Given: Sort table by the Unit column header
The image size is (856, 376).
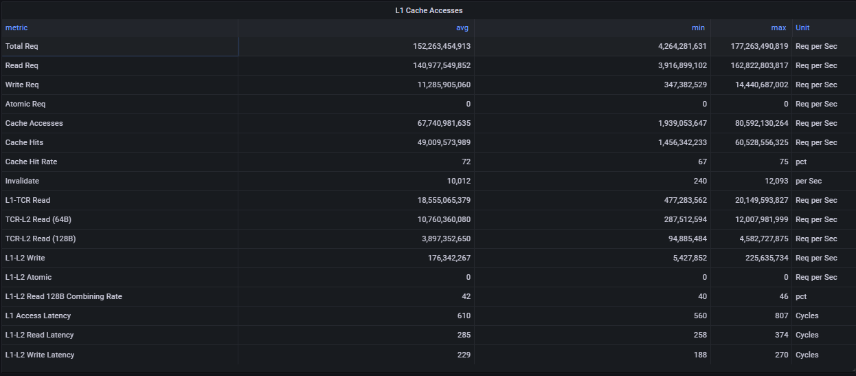Looking at the screenshot, I should 802,27.
